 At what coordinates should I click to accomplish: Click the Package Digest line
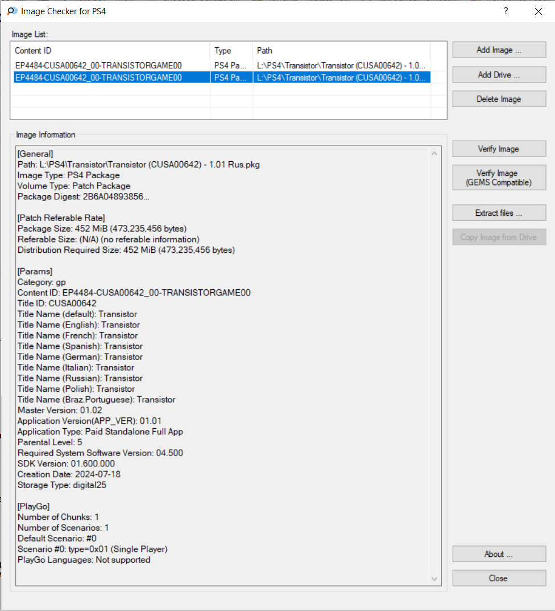point(83,196)
